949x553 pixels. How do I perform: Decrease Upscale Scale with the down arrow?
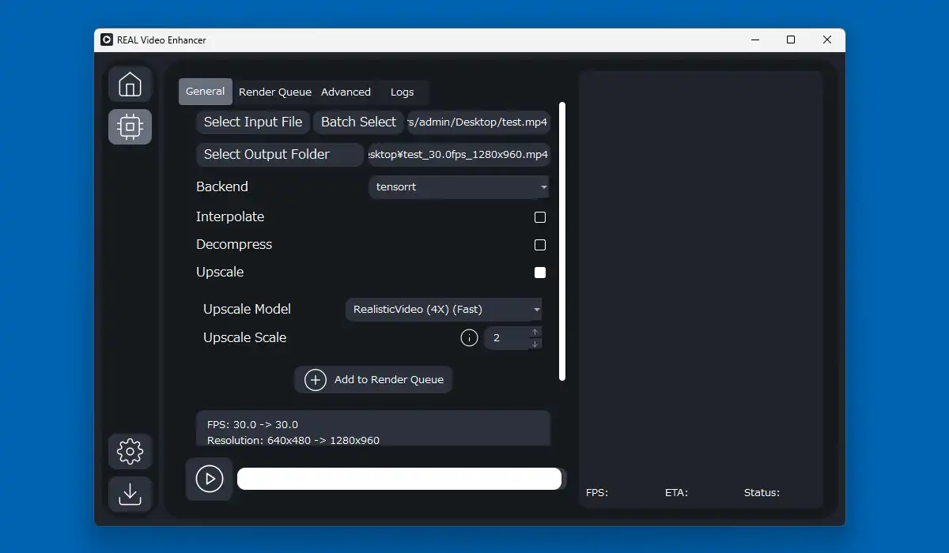point(535,344)
